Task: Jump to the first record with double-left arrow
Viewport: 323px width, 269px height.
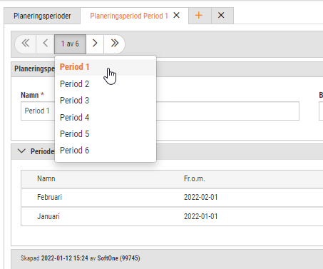Action: coord(26,44)
